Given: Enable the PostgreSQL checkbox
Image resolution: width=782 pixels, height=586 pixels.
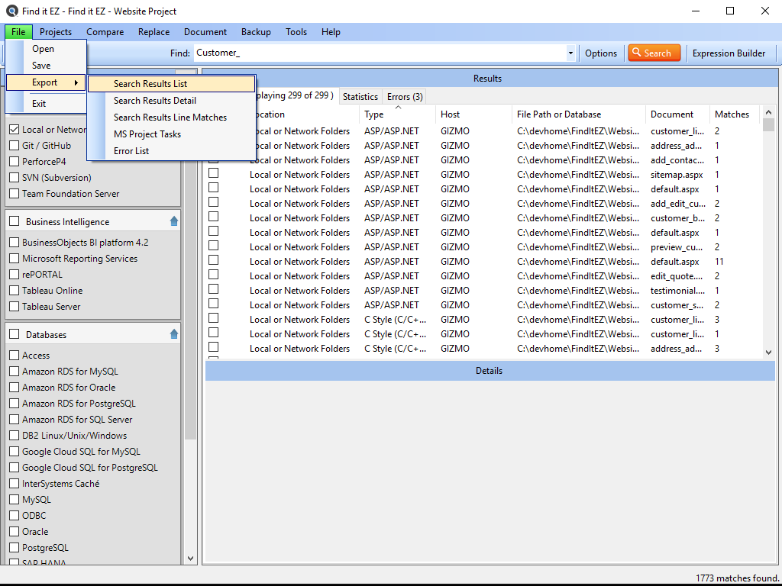Looking at the screenshot, I should [15, 547].
